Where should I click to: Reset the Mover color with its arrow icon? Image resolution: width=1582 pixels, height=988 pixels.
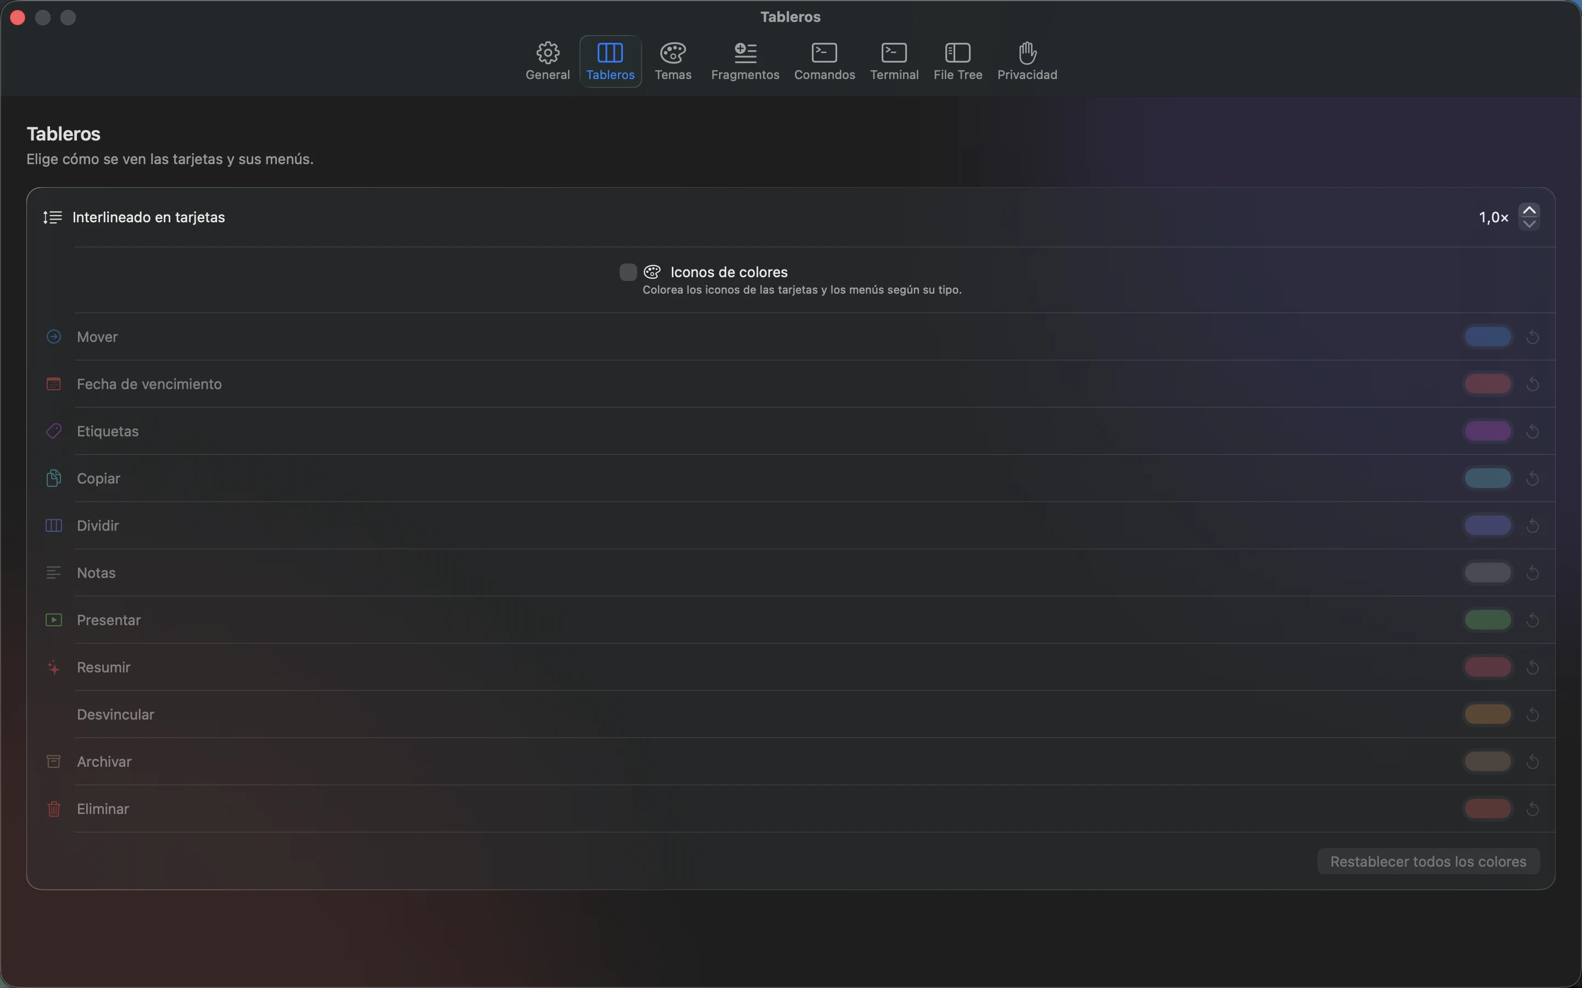1533,336
